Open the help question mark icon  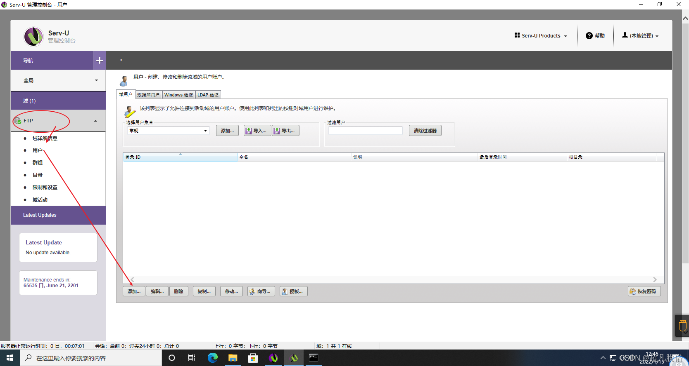coord(589,36)
